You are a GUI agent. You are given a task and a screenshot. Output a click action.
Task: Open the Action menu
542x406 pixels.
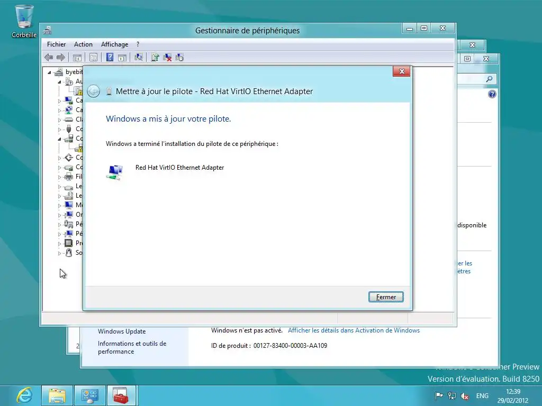83,44
